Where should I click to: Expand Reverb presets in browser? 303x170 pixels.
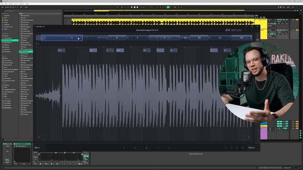[x=20, y=92]
